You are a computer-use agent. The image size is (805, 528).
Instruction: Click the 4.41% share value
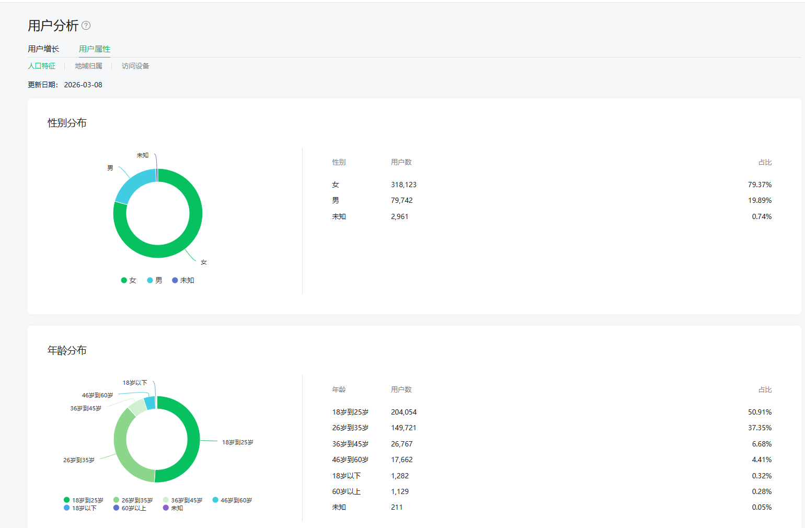coord(762,460)
